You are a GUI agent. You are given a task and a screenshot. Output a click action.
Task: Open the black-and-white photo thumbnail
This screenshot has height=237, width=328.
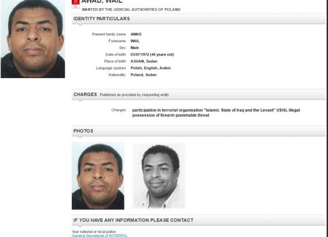click(x=159, y=176)
